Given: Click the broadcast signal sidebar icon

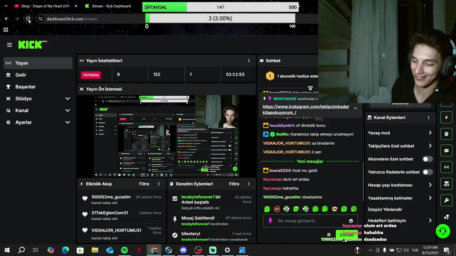Looking at the screenshot, I should [x=446, y=167].
